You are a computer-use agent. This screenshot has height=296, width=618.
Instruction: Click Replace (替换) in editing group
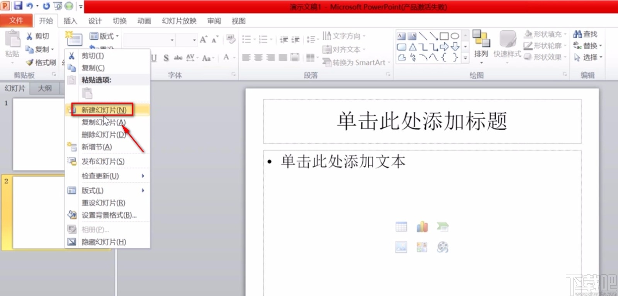pos(587,46)
